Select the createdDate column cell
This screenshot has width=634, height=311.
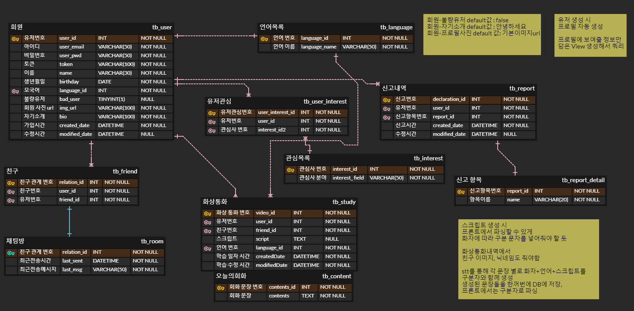(x=272, y=257)
